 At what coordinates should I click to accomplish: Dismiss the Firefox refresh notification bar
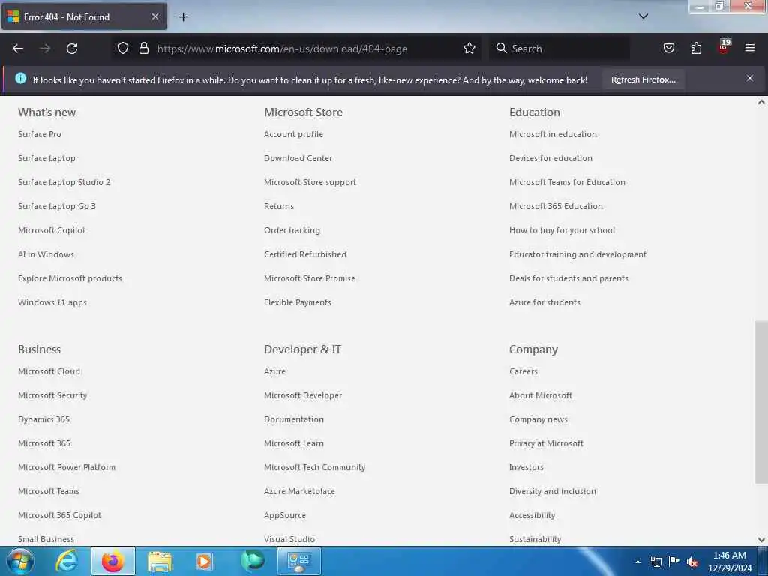[750, 78]
